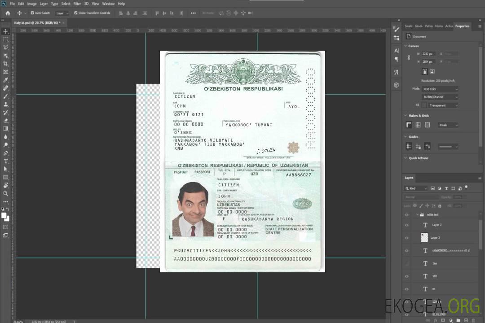The image size is (485, 323).
Task: Click the canvas height H field
Action: pos(428,62)
